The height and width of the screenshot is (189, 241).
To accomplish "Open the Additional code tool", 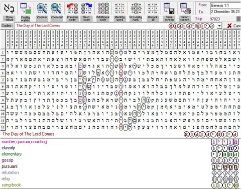I will click(103, 12).
